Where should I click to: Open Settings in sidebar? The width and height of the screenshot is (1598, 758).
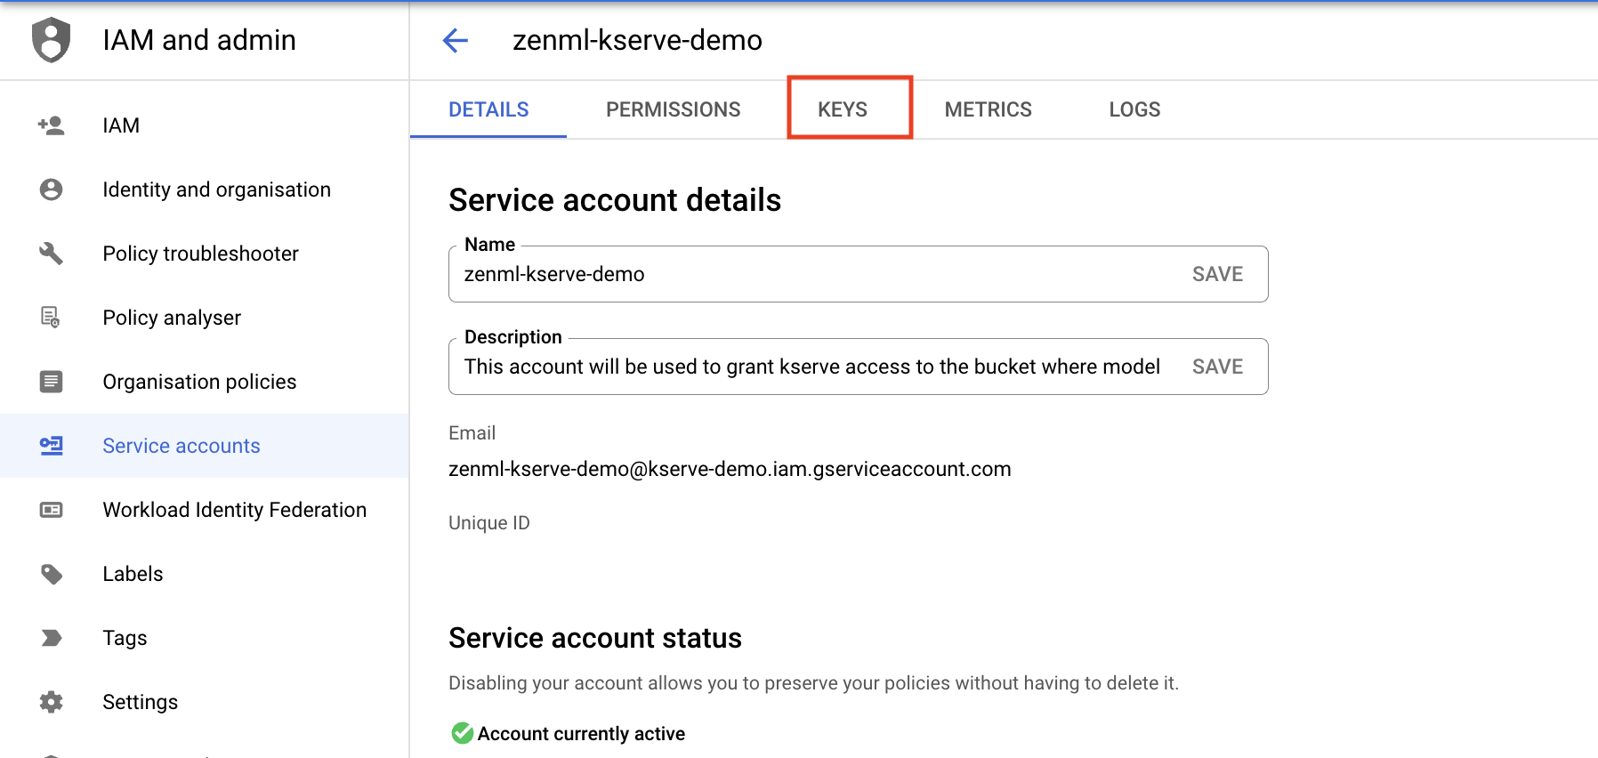pyautogui.click(x=205, y=702)
